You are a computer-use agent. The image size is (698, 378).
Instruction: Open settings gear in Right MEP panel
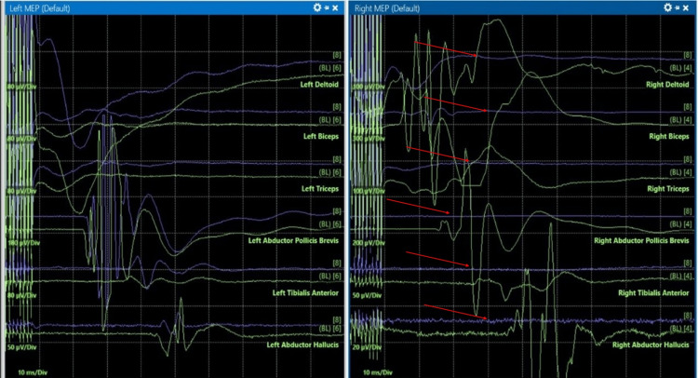(x=667, y=7)
